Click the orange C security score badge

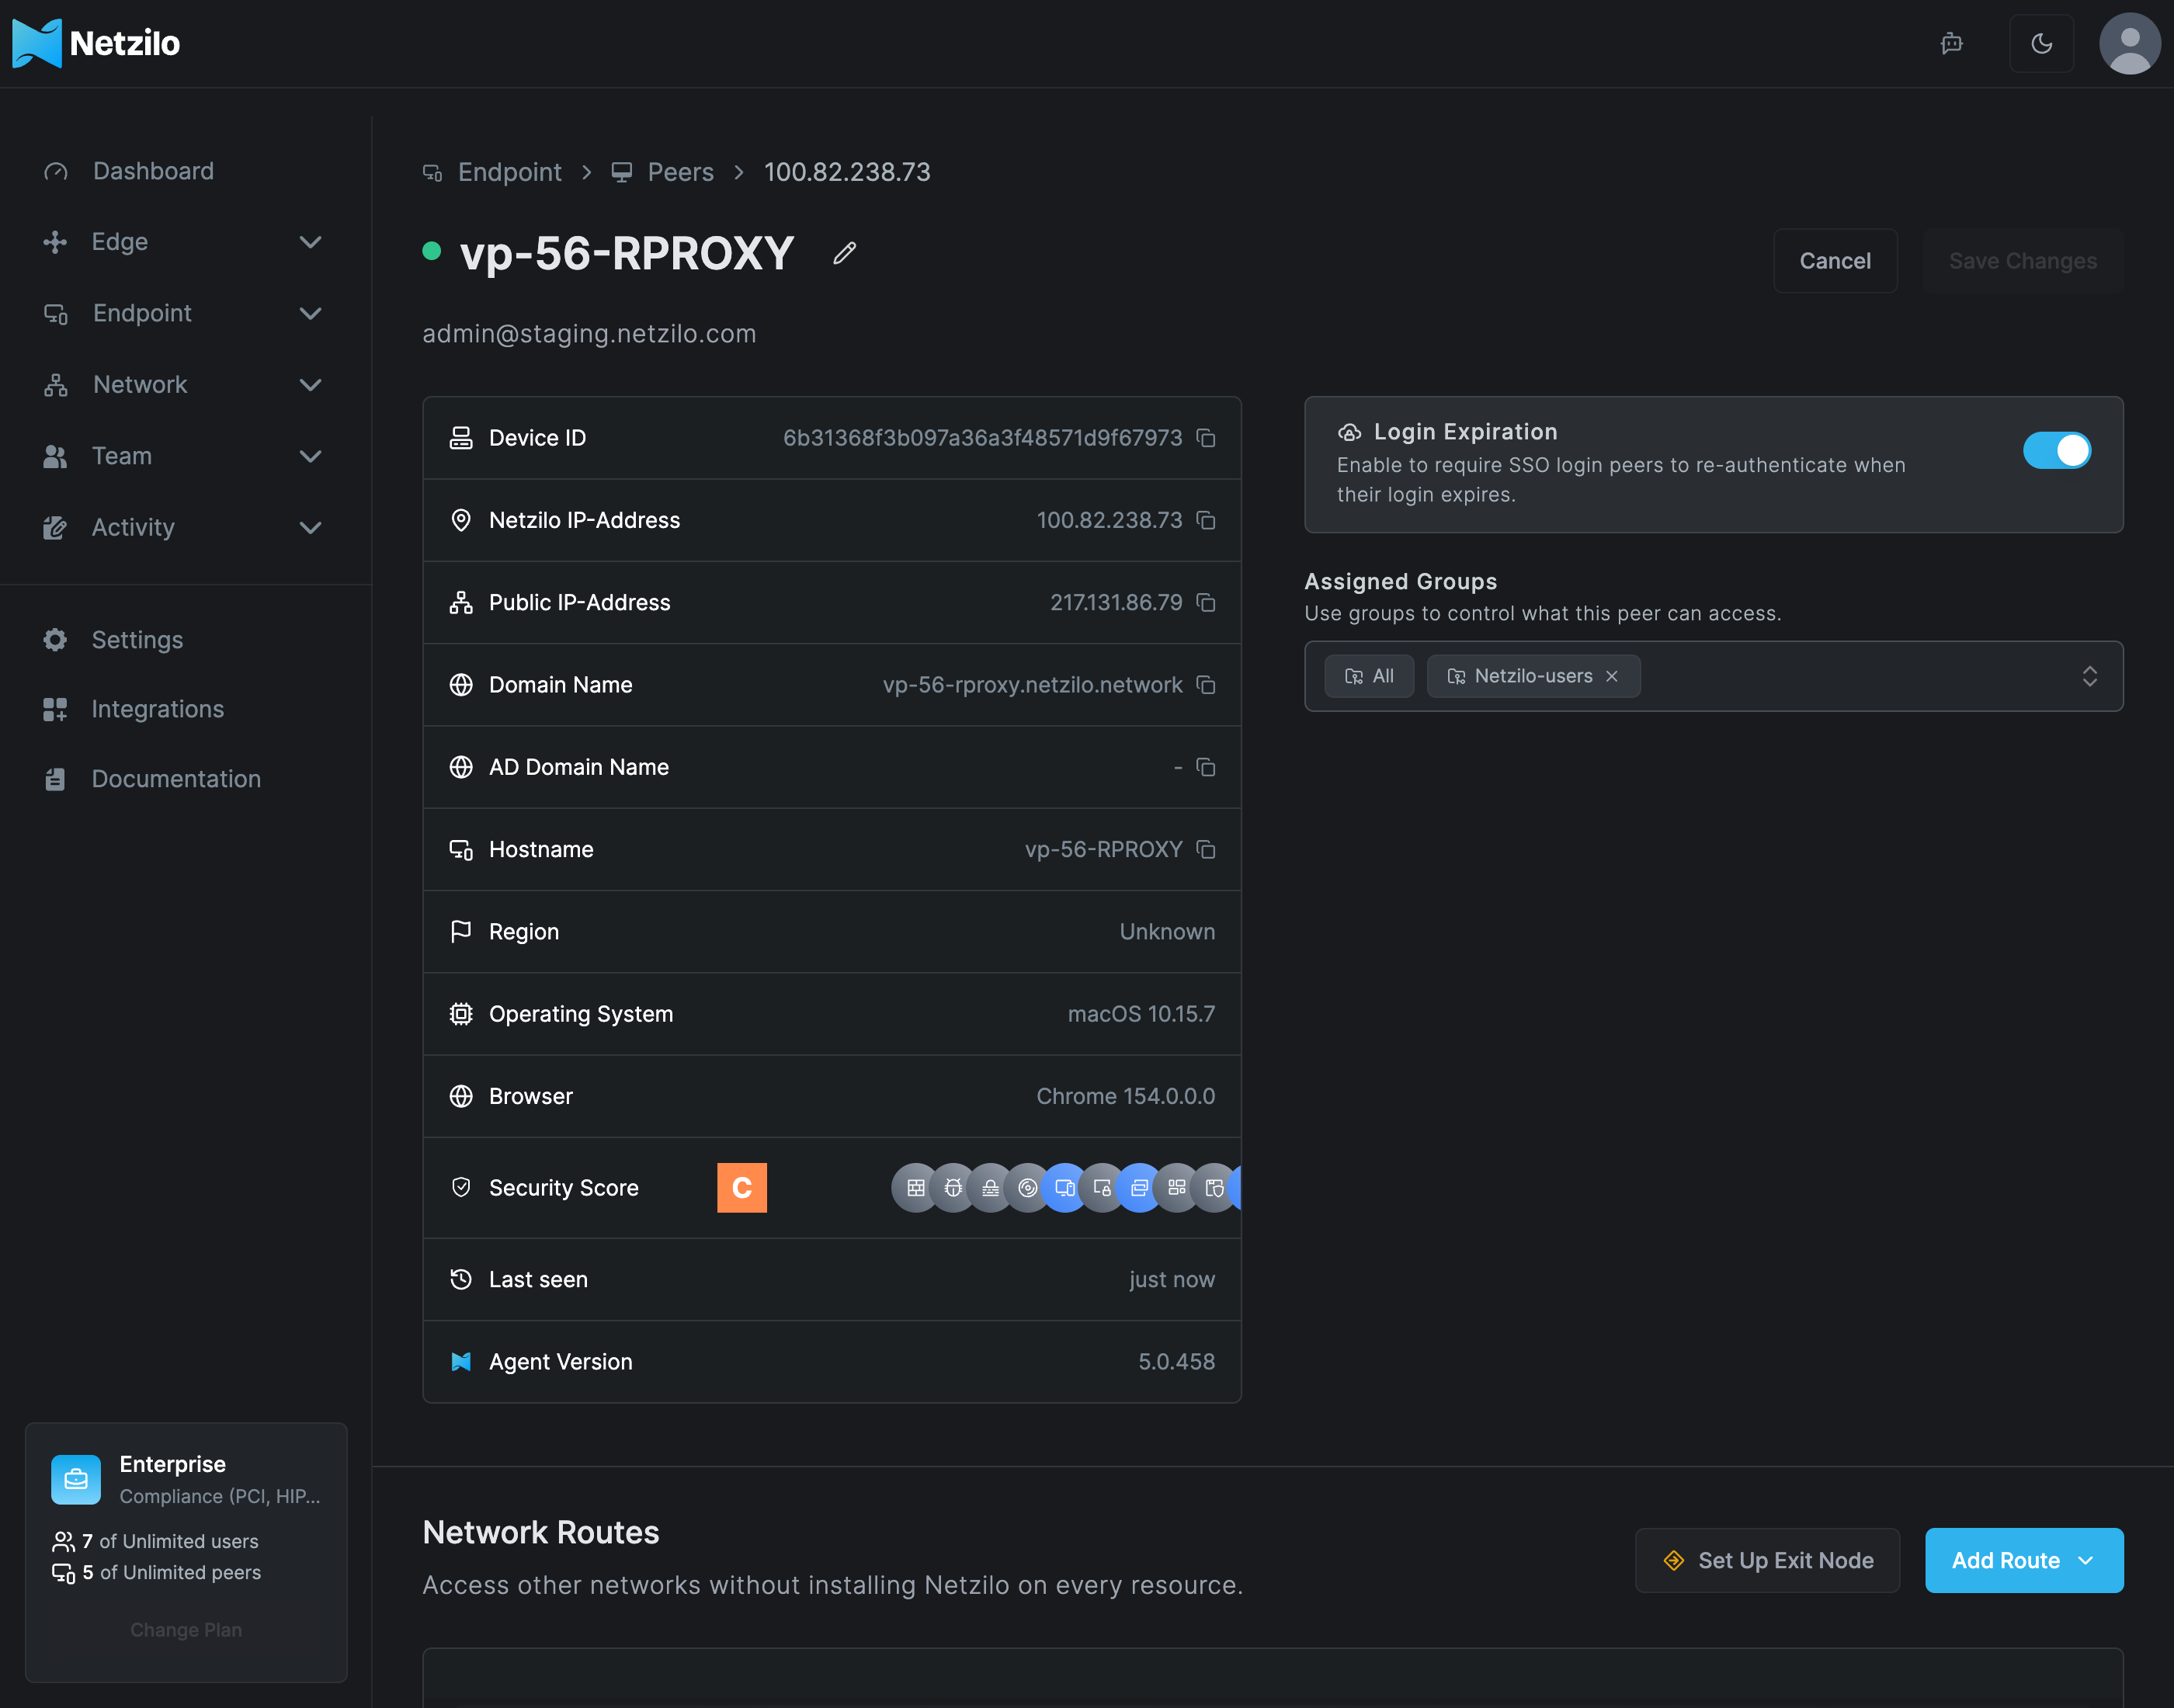[742, 1188]
